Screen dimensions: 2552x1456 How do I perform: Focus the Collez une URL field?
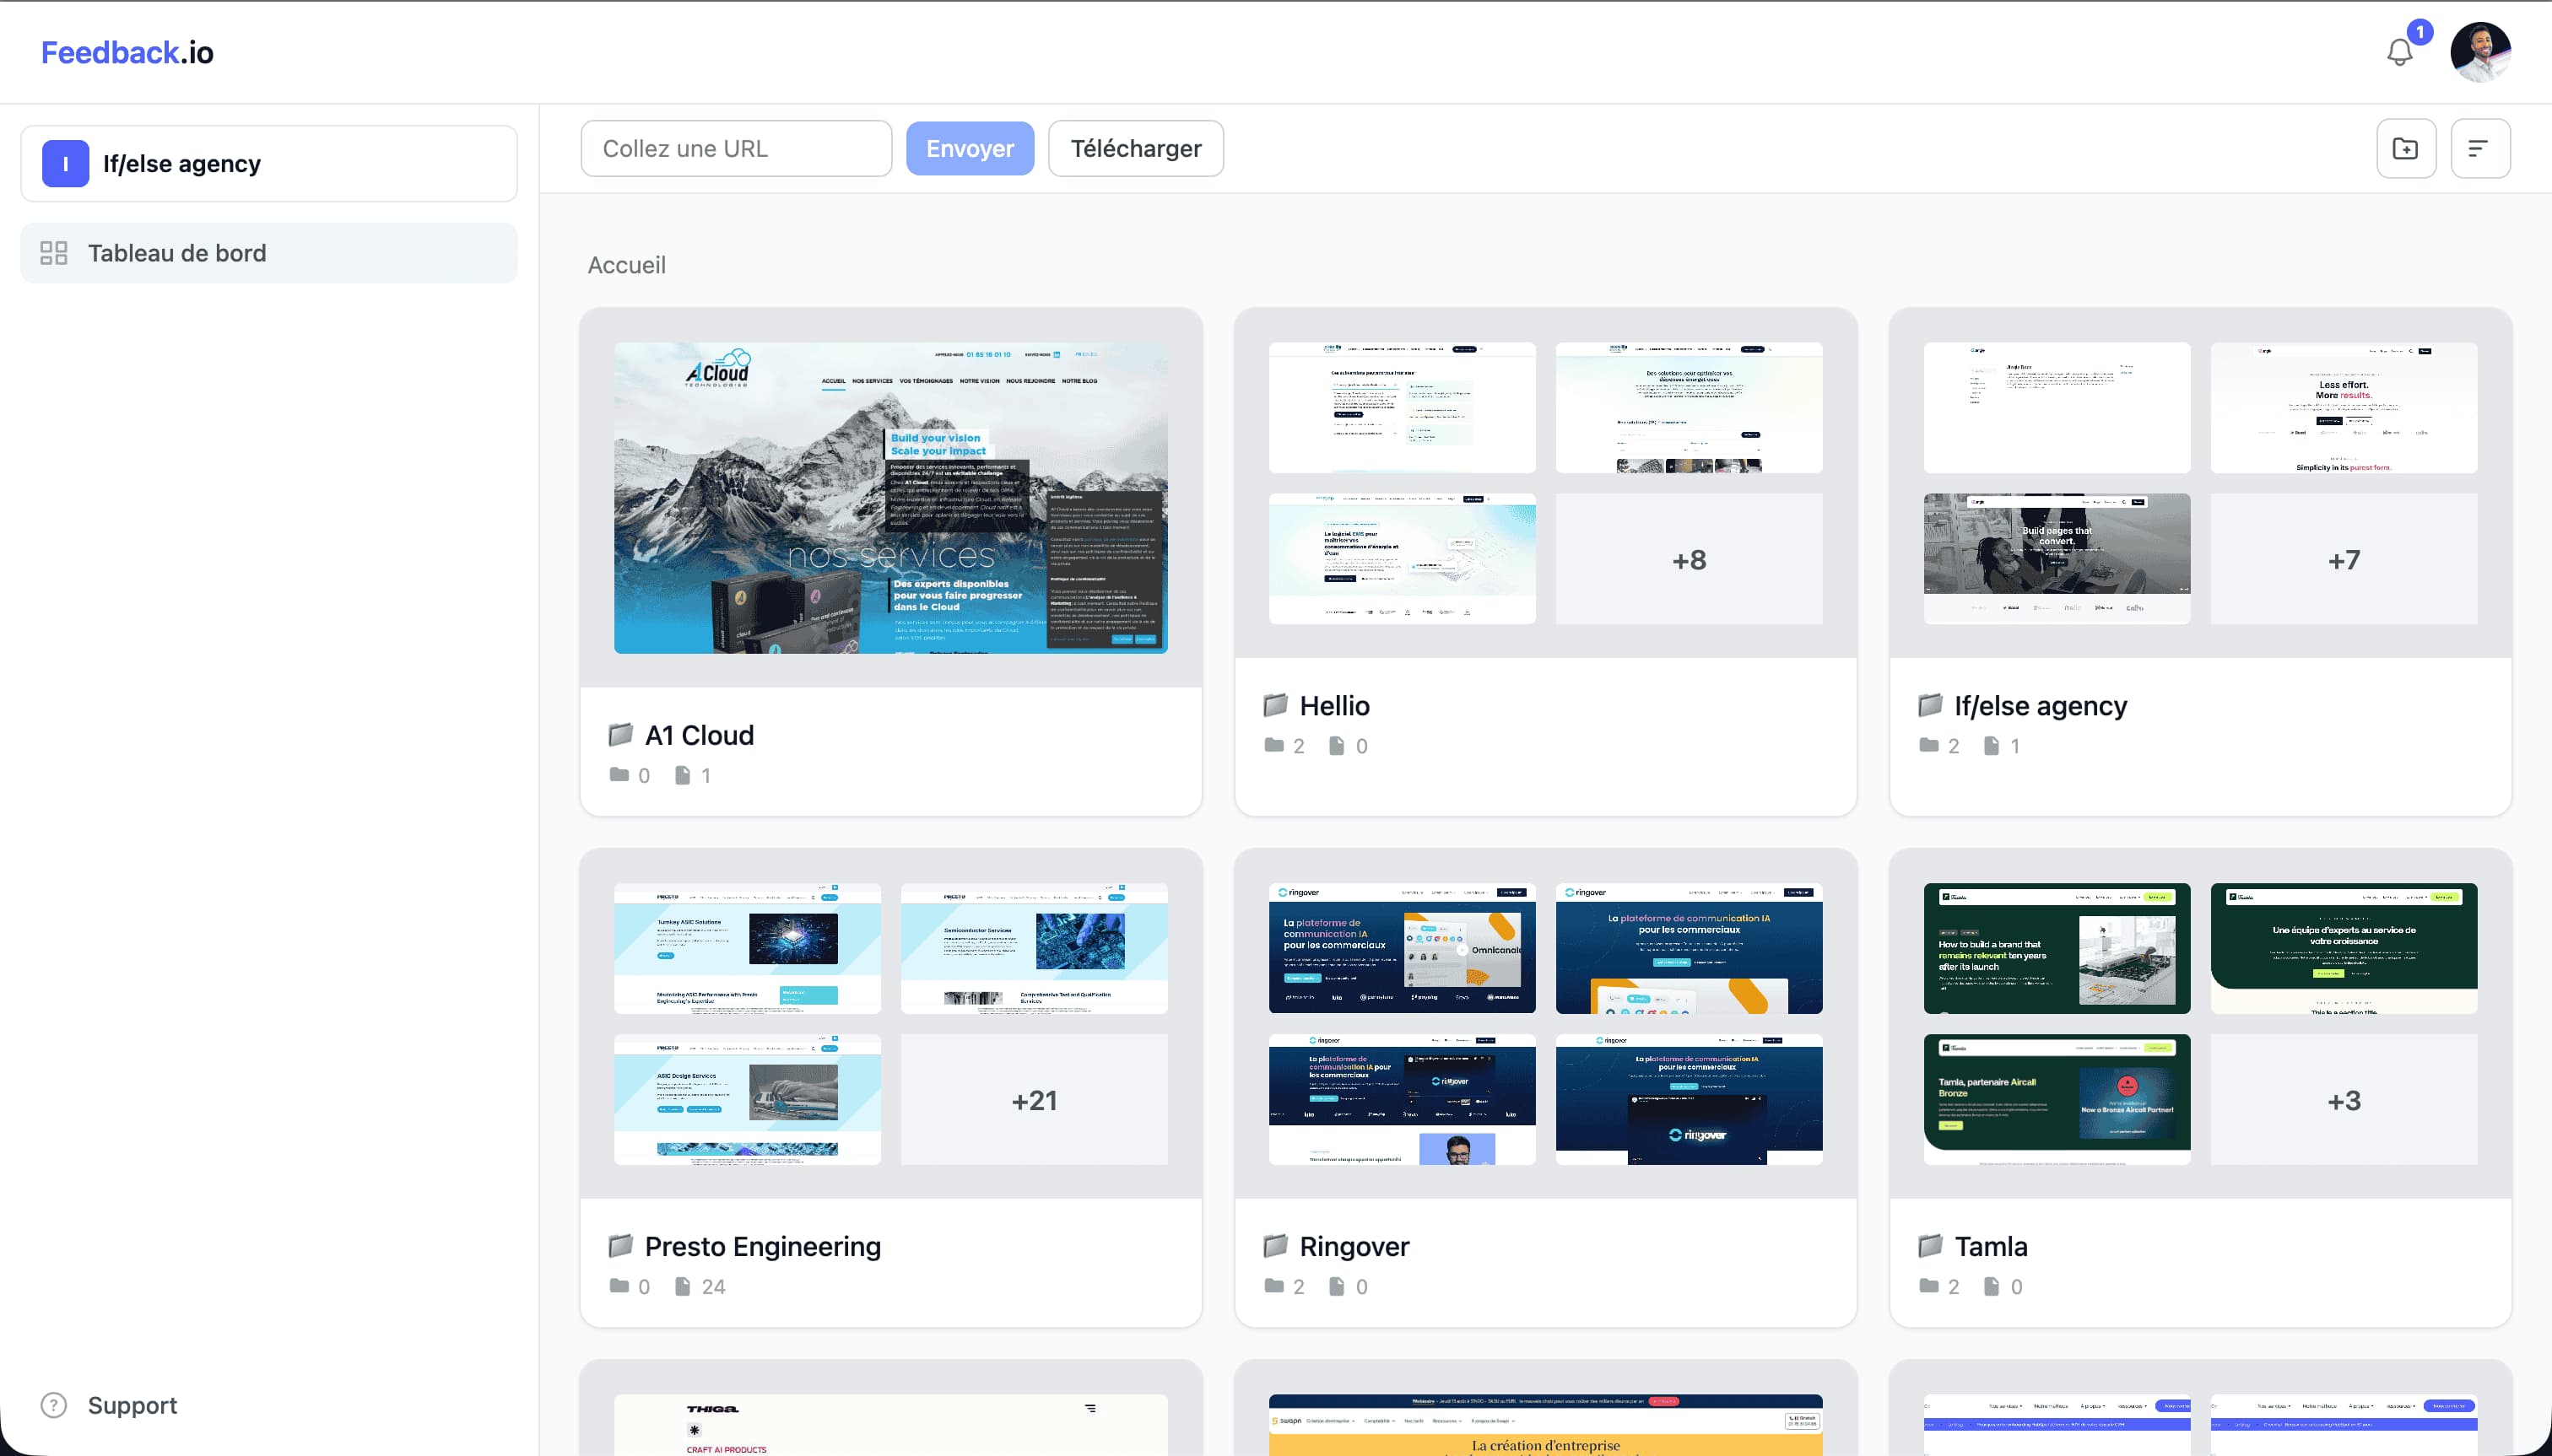[736, 149]
